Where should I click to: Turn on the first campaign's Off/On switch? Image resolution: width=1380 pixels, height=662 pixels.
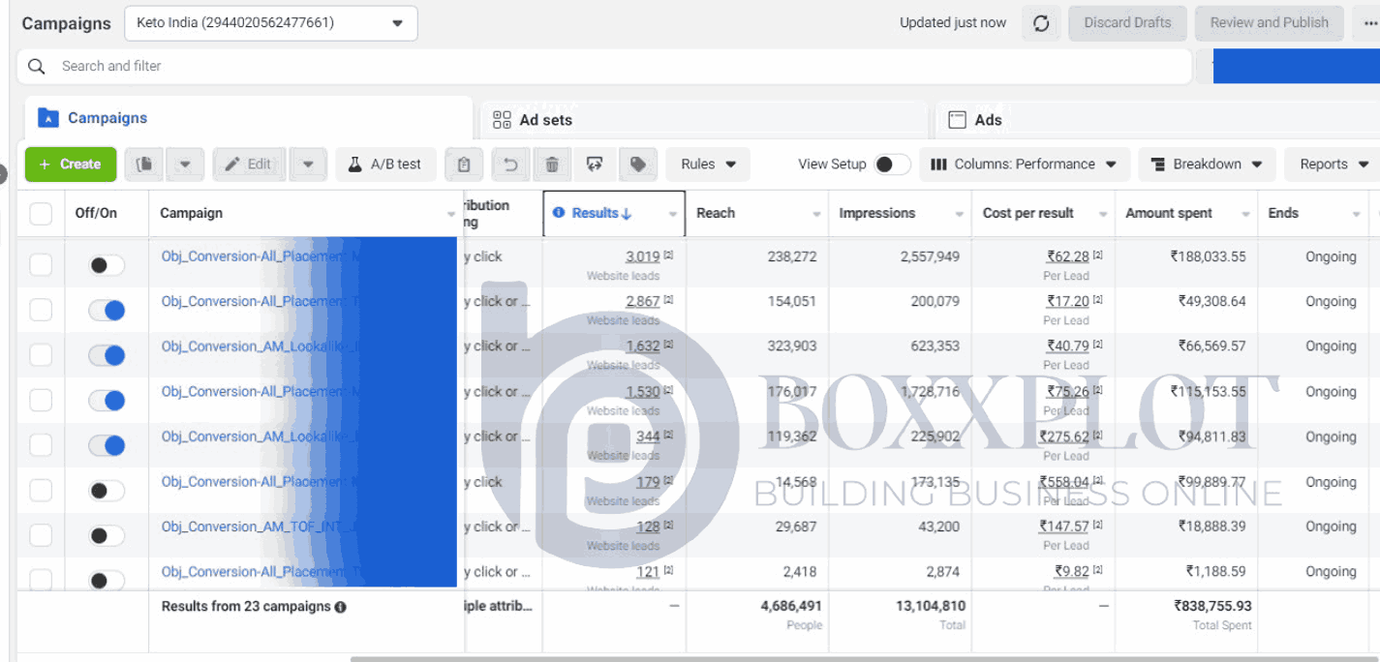click(107, 265)
